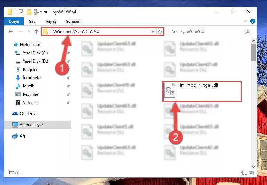Screen dimensions: 267x185
Task: Maximize the SysWOW64 window
Action: 233,12
